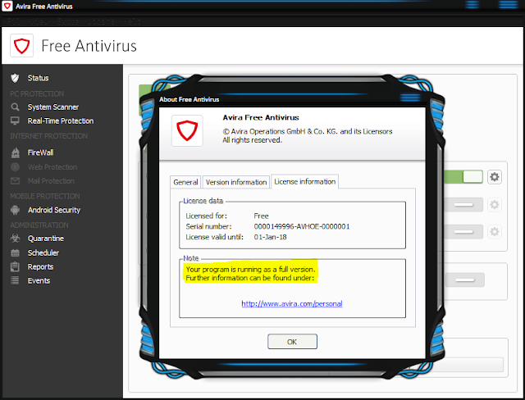Open the Extras menu
Image resolution: width=525 pixels, height=400 pixels.
68,21
